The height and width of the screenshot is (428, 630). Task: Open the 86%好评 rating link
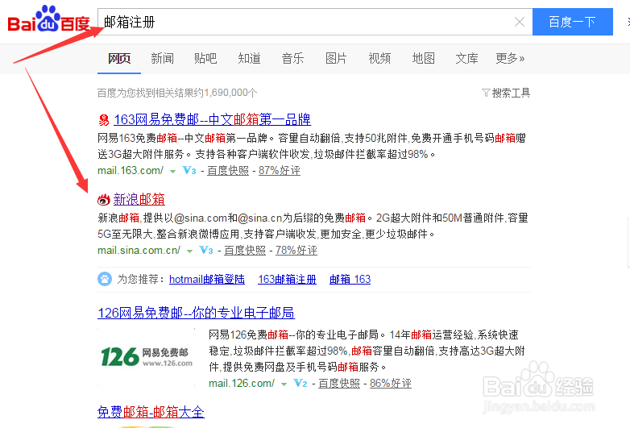pyautogui.click(x=391, y=383)
